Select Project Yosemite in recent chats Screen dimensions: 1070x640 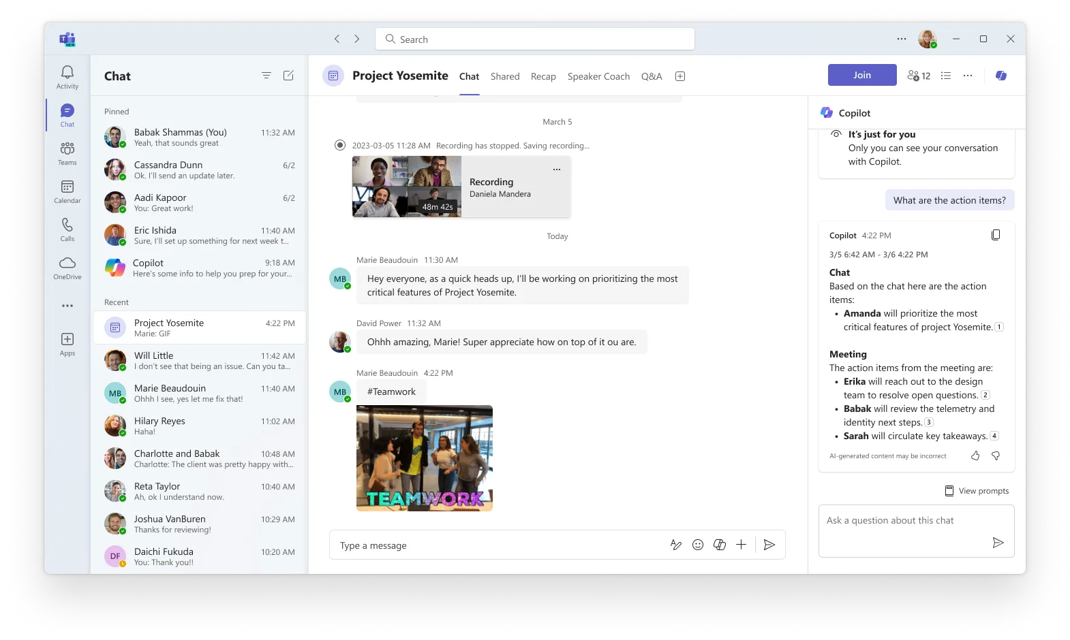200,327
